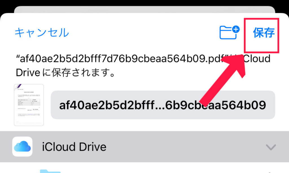Tap the subfolder row under iCloud Drive
Image resolution: width=289 pixels, height=173 pixels.
144,168
